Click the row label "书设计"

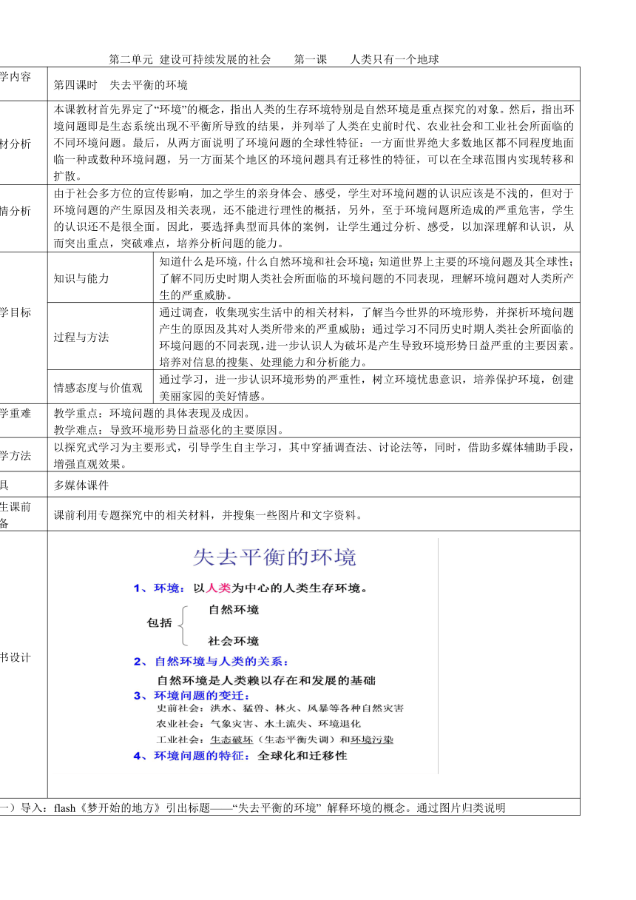[16, 656]
